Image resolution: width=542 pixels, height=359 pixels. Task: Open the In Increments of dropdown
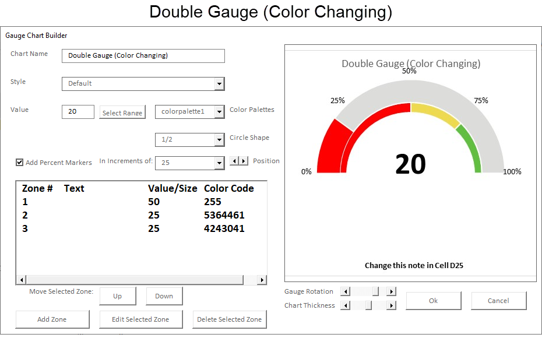pos(220,163)
